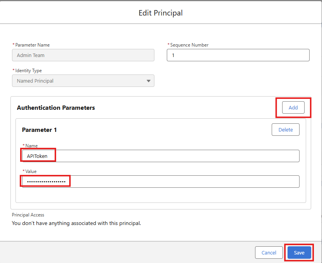
Task: Click the Add authentication parameter button
Action: click(x=293, y=107)
